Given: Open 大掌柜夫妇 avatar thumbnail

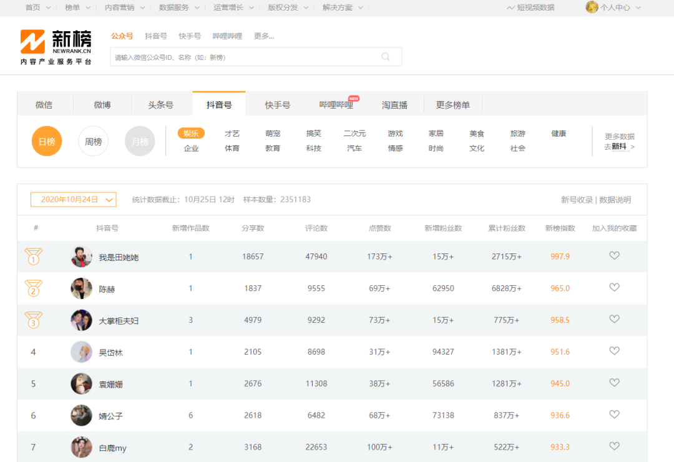Looking at the screenshot, I should [81, 320].
